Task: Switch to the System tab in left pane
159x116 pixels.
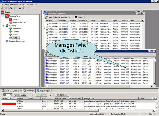Action: tap(6, 12)
